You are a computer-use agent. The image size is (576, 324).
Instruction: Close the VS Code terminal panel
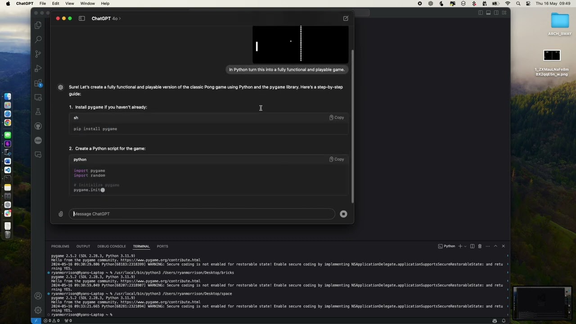point(503,246)
